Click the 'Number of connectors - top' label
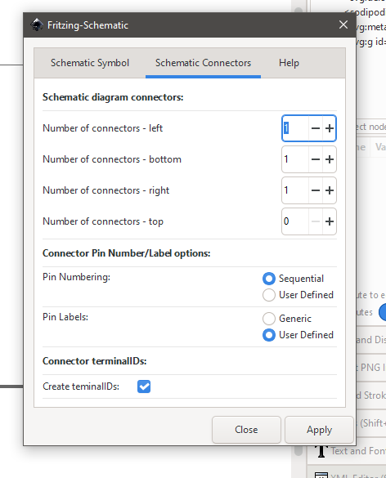This screenshot has height=478, width=386. click(103, 221)
